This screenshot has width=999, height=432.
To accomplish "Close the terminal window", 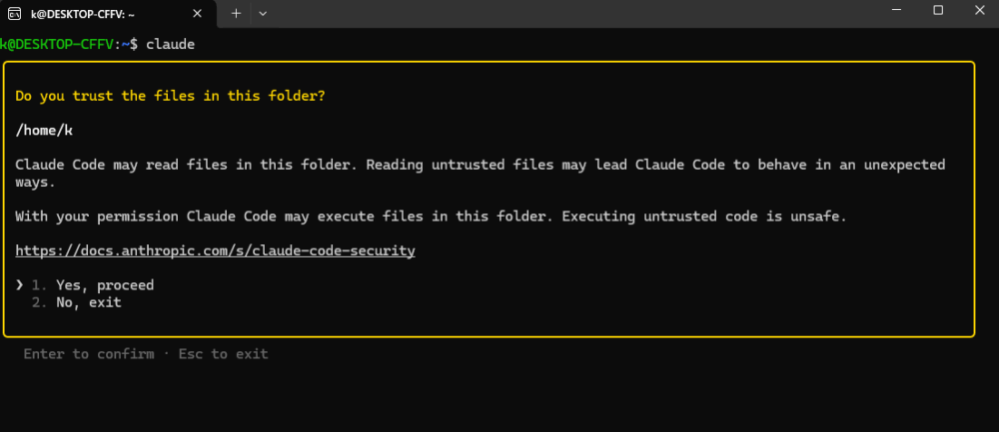I will 979,10.
